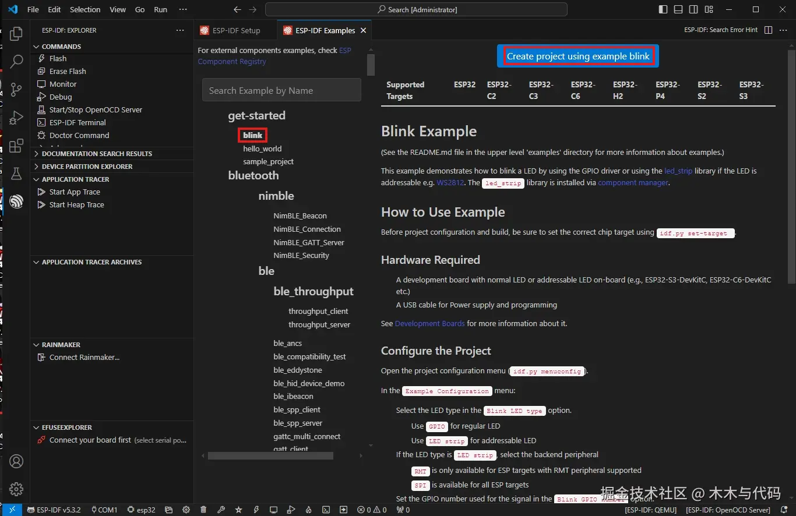Click the examples list horizontal scrollbar
Viewport: 796px width, 516px height.
[x=270, y=456]
